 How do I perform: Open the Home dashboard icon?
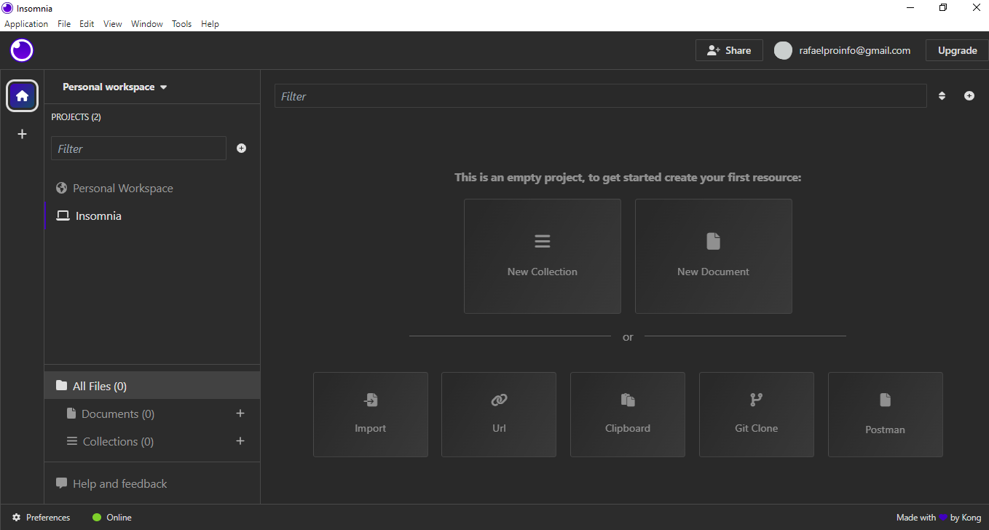click(x=23, y=95)
